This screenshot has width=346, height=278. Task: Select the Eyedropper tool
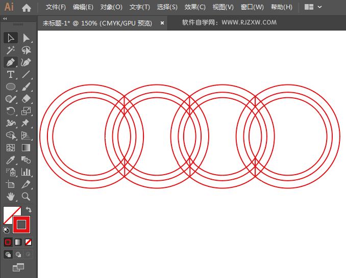(11, 160)
